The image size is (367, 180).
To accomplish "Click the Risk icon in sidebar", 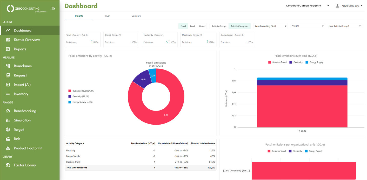I will [8, 139].
